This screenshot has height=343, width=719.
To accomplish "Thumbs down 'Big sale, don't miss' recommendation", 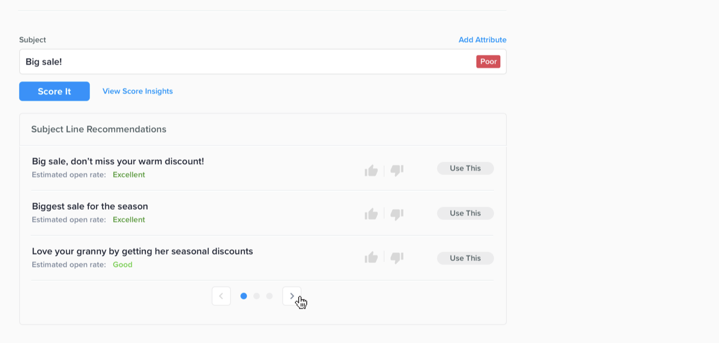I will click(397, 170).
